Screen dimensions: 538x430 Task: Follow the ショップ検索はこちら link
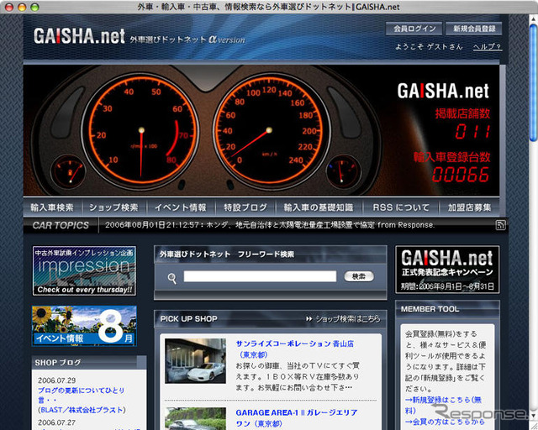point(347,319)
